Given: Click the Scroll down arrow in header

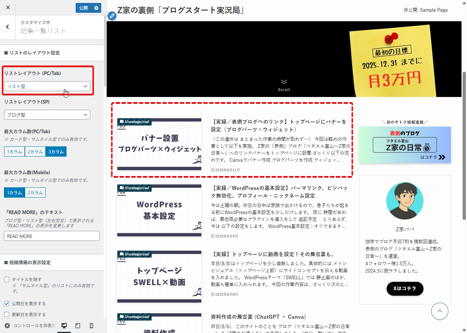Looking at the screenshot, I should coord(284,85).
